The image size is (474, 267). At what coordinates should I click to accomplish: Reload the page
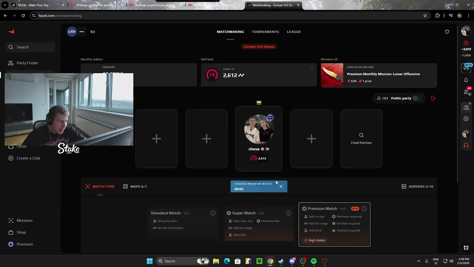(23, 16)
